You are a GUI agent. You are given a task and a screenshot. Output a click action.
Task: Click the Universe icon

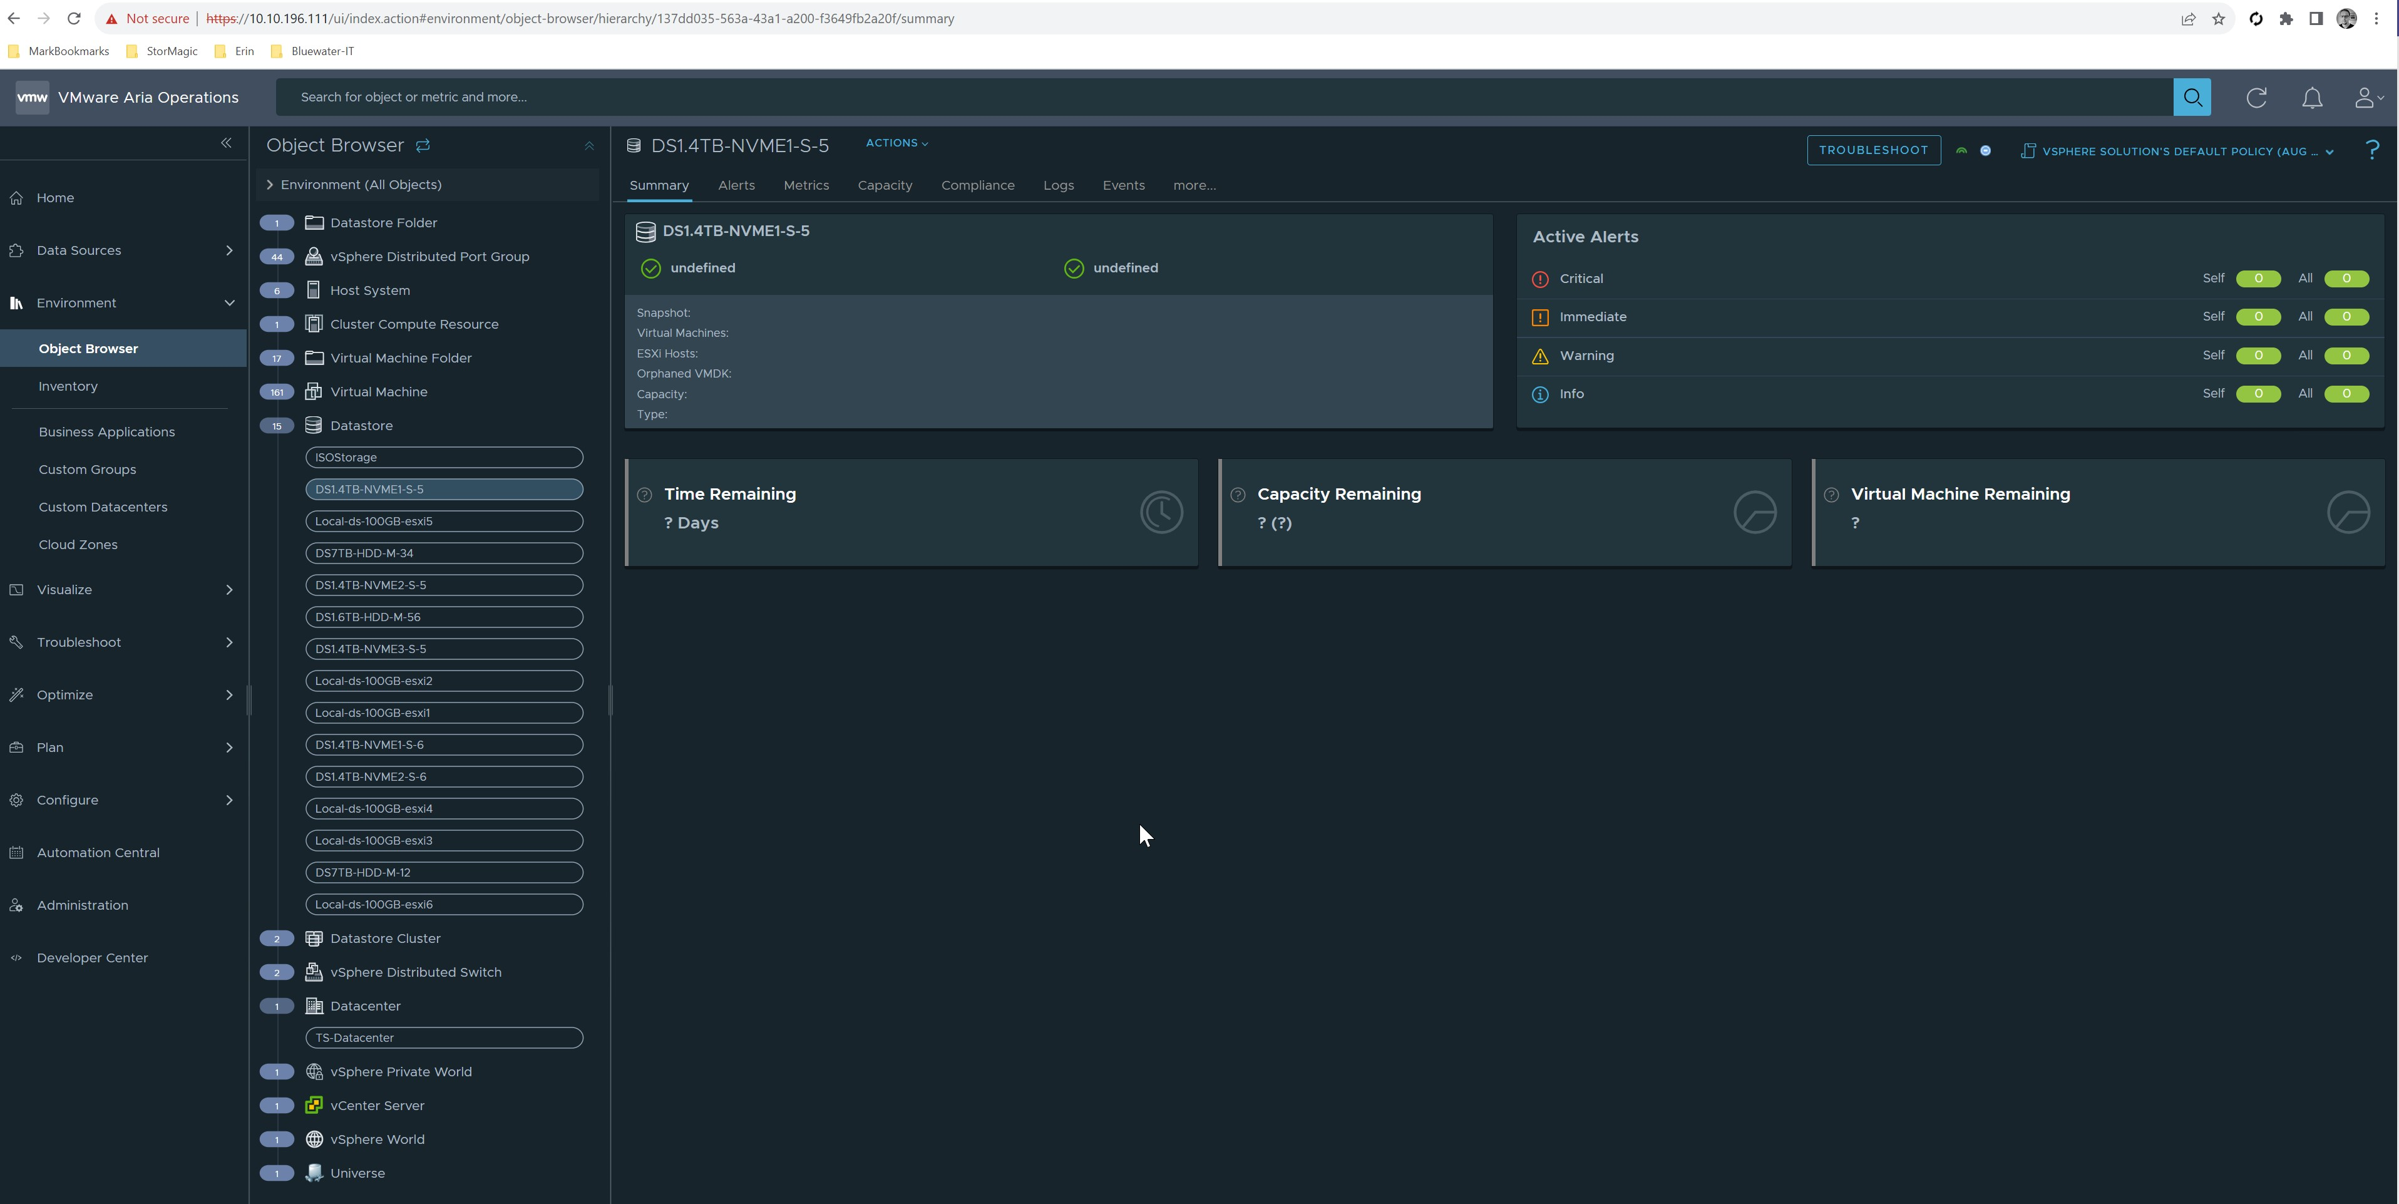314,1173
